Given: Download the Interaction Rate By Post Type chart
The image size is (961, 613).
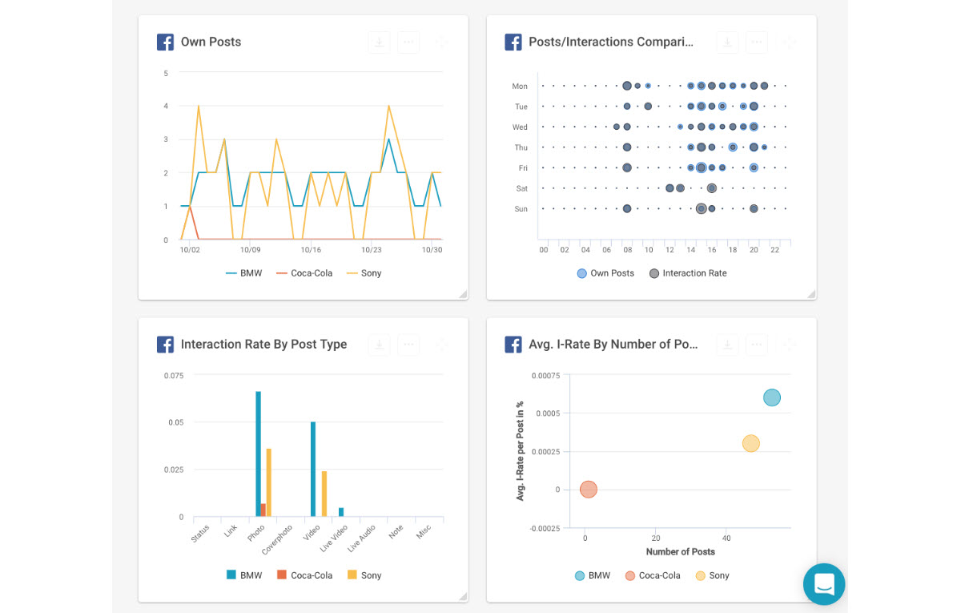Looking at the screenshot, I should (x=379, y=345).
